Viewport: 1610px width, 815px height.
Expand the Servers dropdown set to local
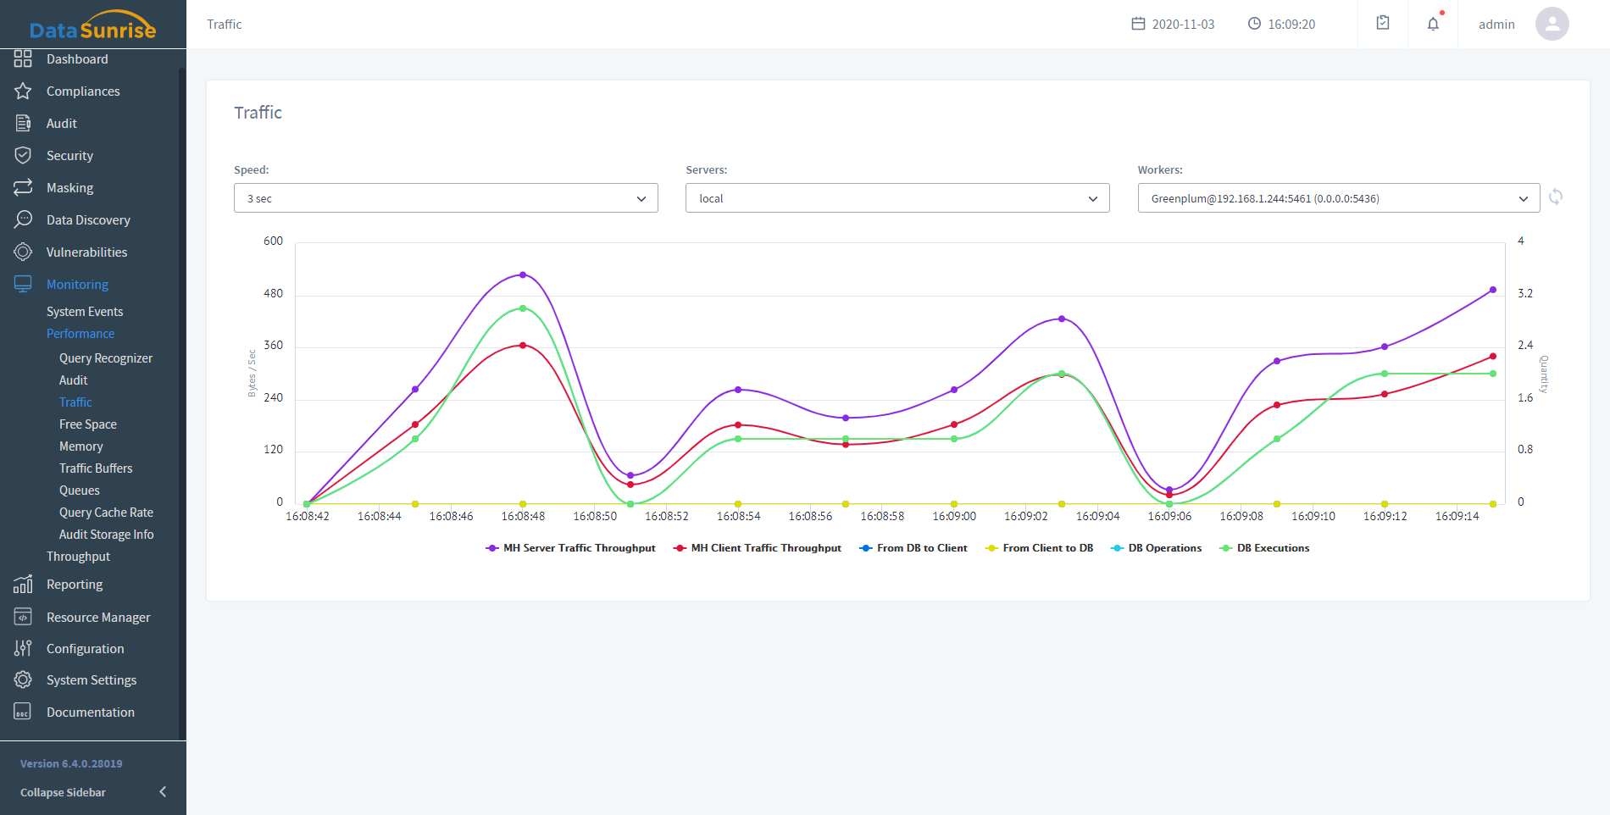coord(897,198)
